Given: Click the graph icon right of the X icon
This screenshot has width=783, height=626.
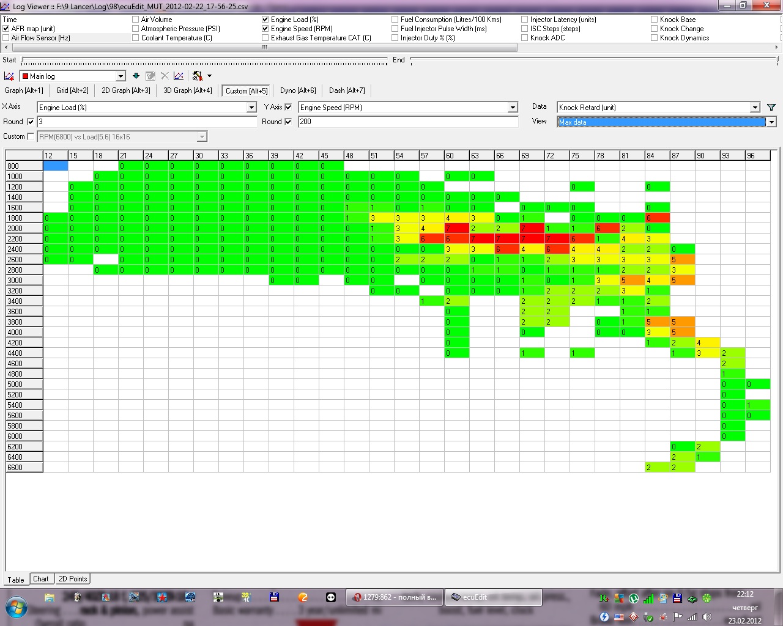Looking at the screenshot, I should pyautogui.click(x=179, y=76).
